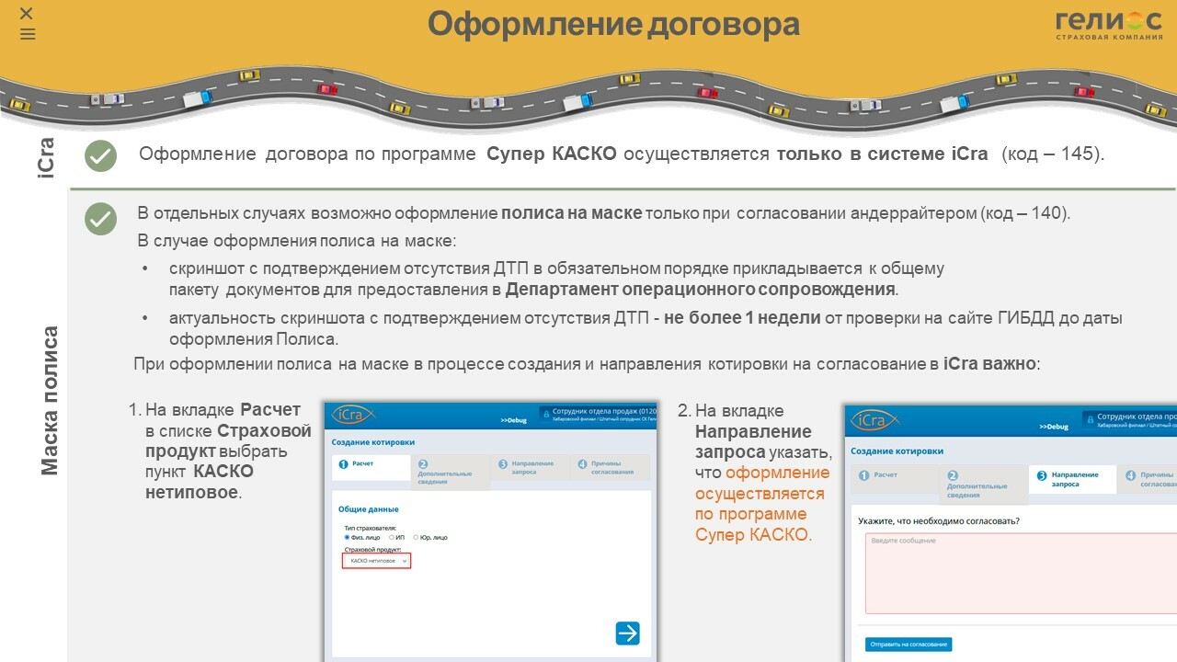Click the vertical iCra section label
1177x662 pixels.
tap(47, 156)
